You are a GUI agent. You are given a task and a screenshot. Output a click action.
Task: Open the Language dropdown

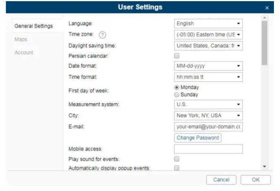(x=208, y=23)
